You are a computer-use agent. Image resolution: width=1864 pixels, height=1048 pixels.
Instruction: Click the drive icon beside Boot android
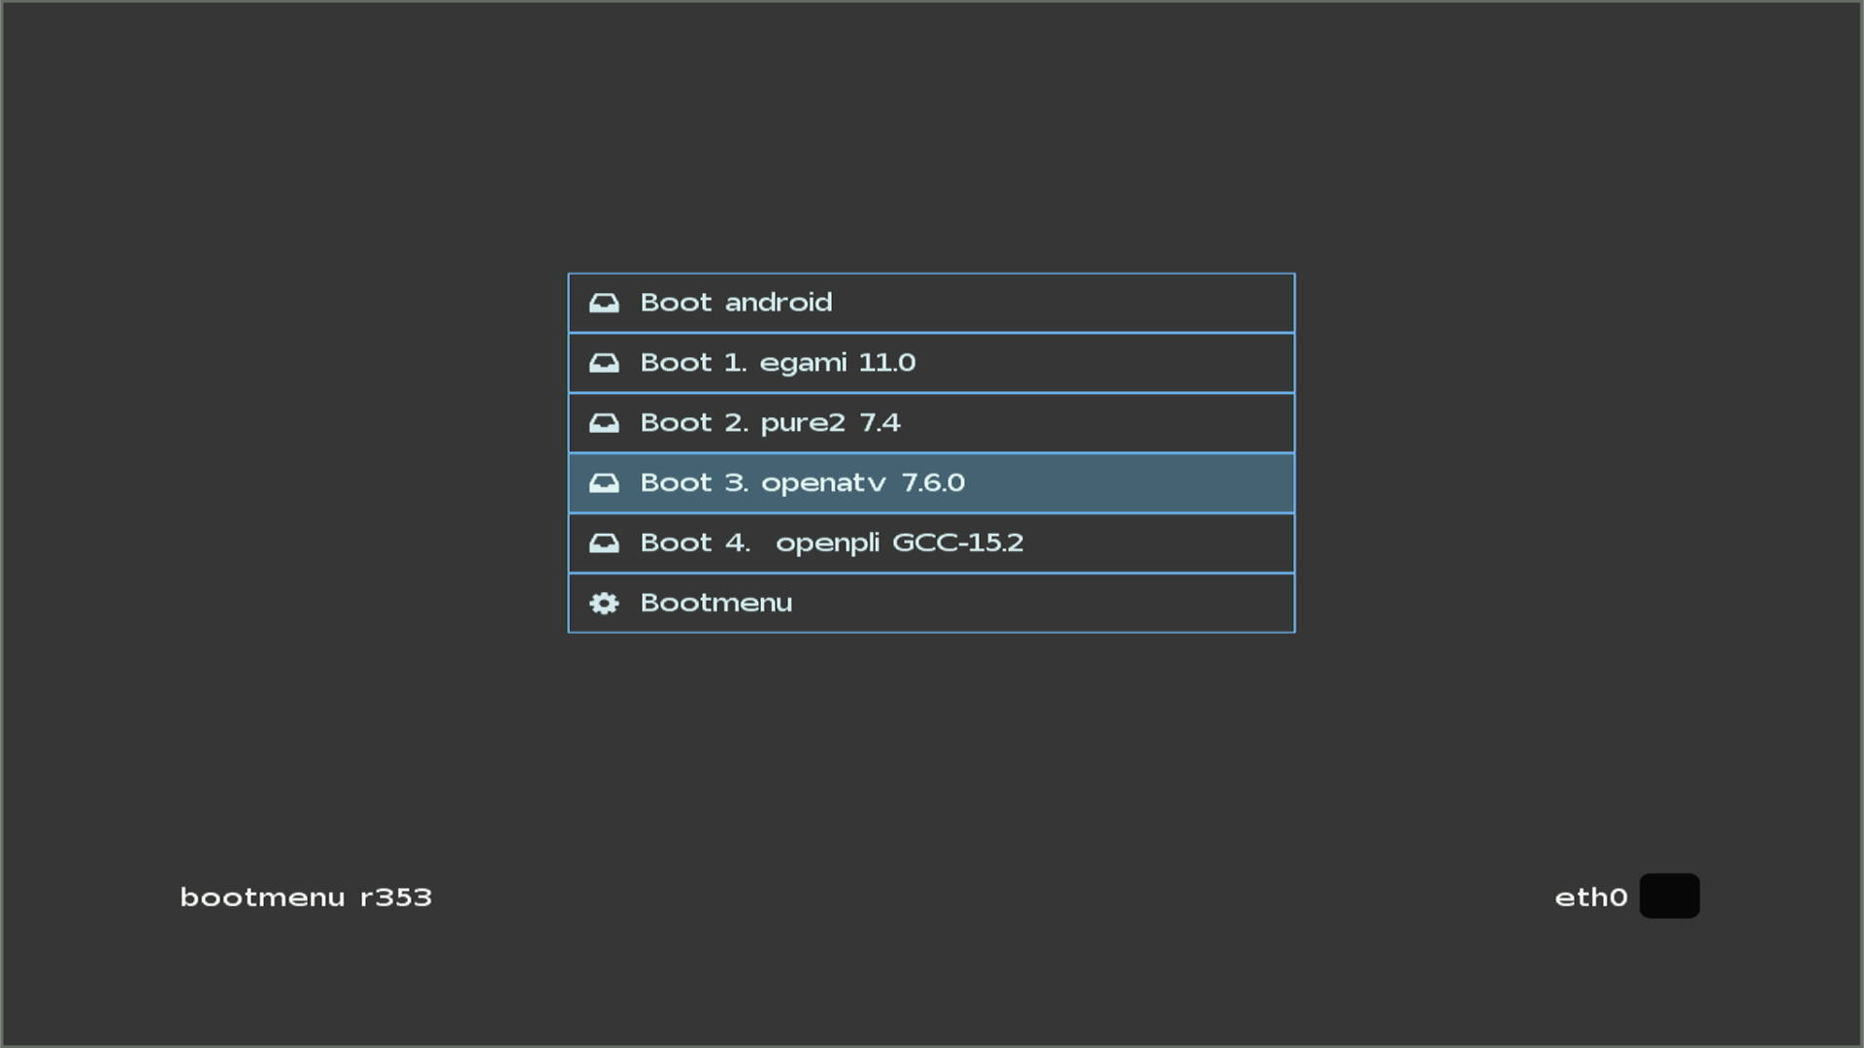pos(604,304)
